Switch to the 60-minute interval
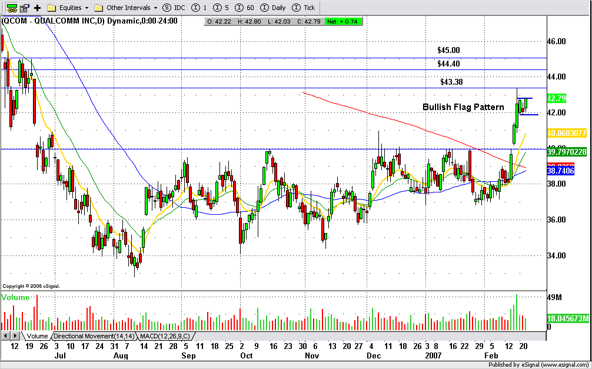 click(244, 8)
